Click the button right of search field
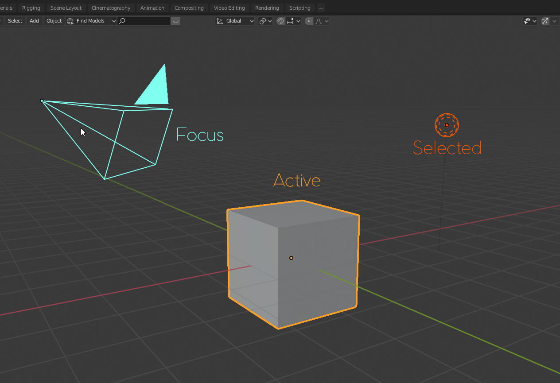The height and width of the screenshot is (383, 560). pos(175,21)
